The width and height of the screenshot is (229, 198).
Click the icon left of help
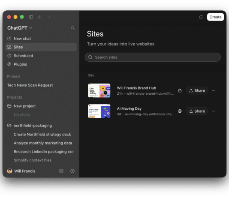click(x=61, y=171)
